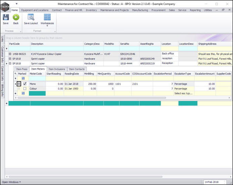233x185 pixels.
Task: Click the green Back arrow icon
Action: pyautogui.click(x=16, y=17)
